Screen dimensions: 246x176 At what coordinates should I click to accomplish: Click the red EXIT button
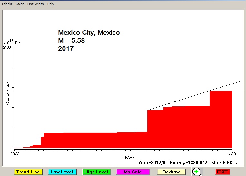click(222, 172)
